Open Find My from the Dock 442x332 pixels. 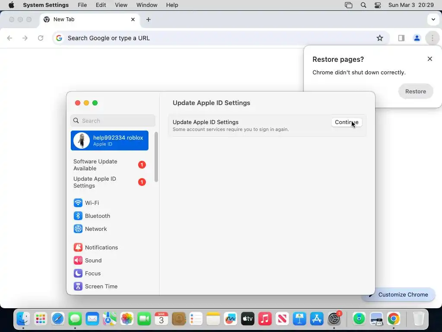pyautogui.click(x=359, y=319)
